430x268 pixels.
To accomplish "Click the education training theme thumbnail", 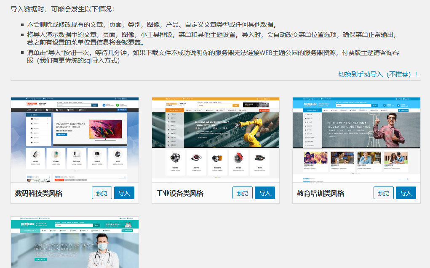I will coord(356,140).
